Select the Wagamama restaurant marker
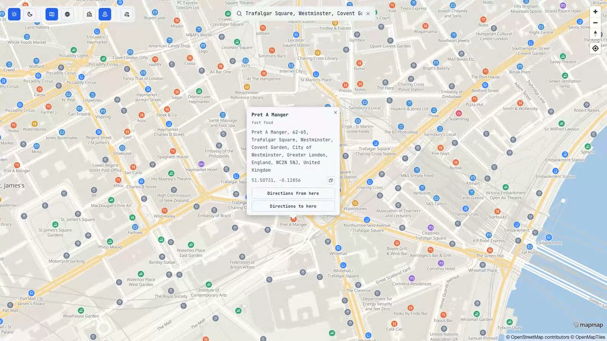Image resolution: width=607 pixels, height=341 pixels. pyautogui.click(x=425, y=26)
